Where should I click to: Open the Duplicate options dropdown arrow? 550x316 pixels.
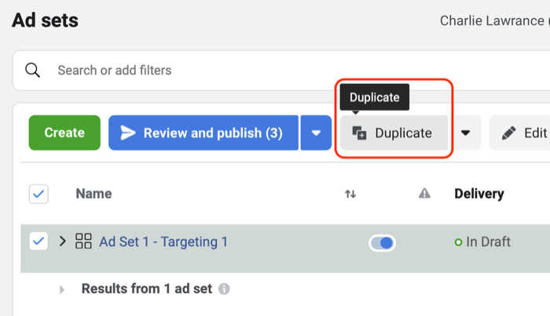click(465, 133)
